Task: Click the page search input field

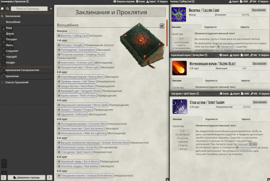Action: click(x=29, y=8)
